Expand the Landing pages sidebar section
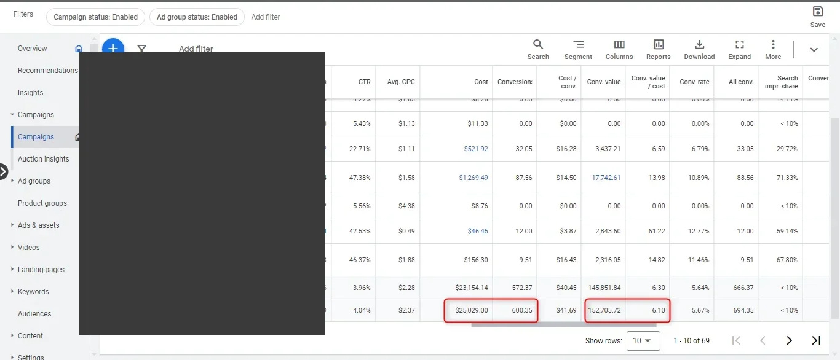Image resolution: width=840 pixels, height=360 pixels. [x=12, y=270]
